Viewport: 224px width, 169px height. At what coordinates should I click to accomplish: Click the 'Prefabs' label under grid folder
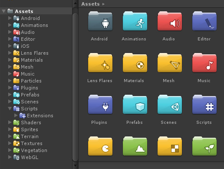(135, 123)
